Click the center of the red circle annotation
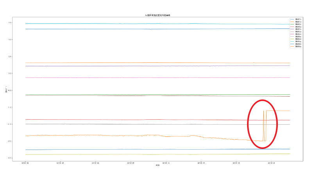 point(262,124)
